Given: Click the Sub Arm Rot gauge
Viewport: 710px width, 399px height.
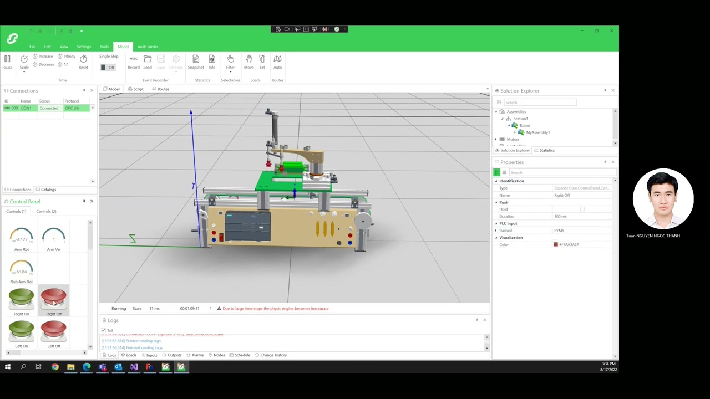Looking at the screenshot, I should coord(21,269).
